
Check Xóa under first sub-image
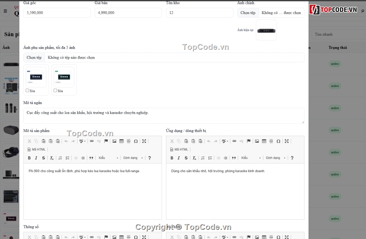click(x=27, y=91)
